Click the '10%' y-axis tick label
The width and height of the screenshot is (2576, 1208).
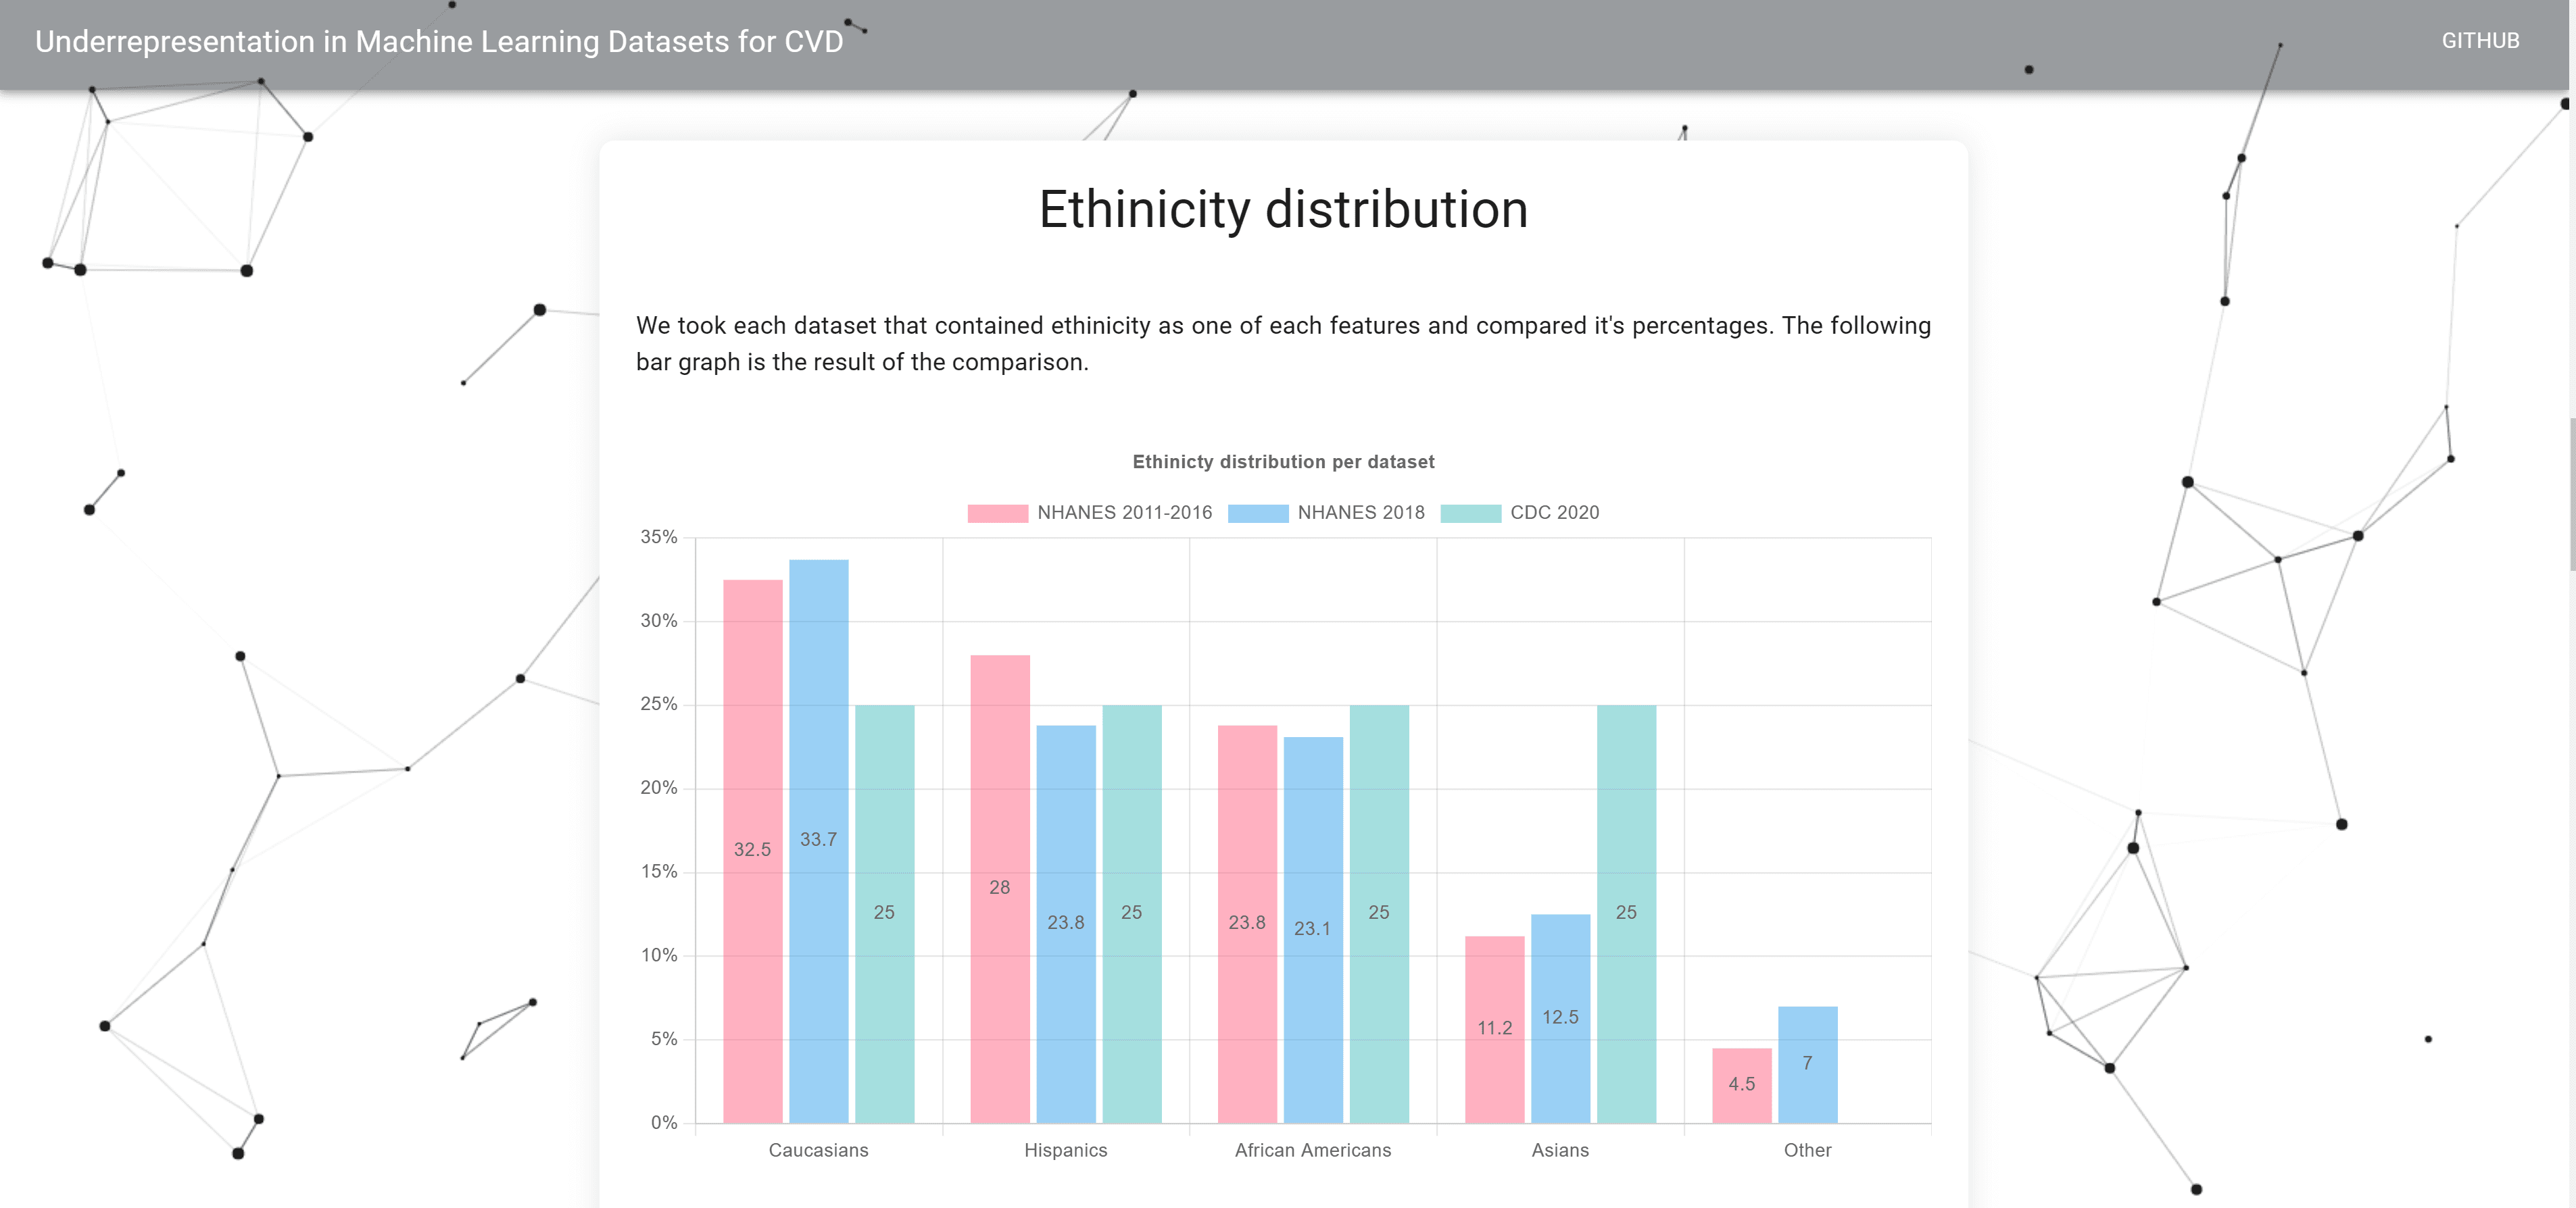coord(659,955)
